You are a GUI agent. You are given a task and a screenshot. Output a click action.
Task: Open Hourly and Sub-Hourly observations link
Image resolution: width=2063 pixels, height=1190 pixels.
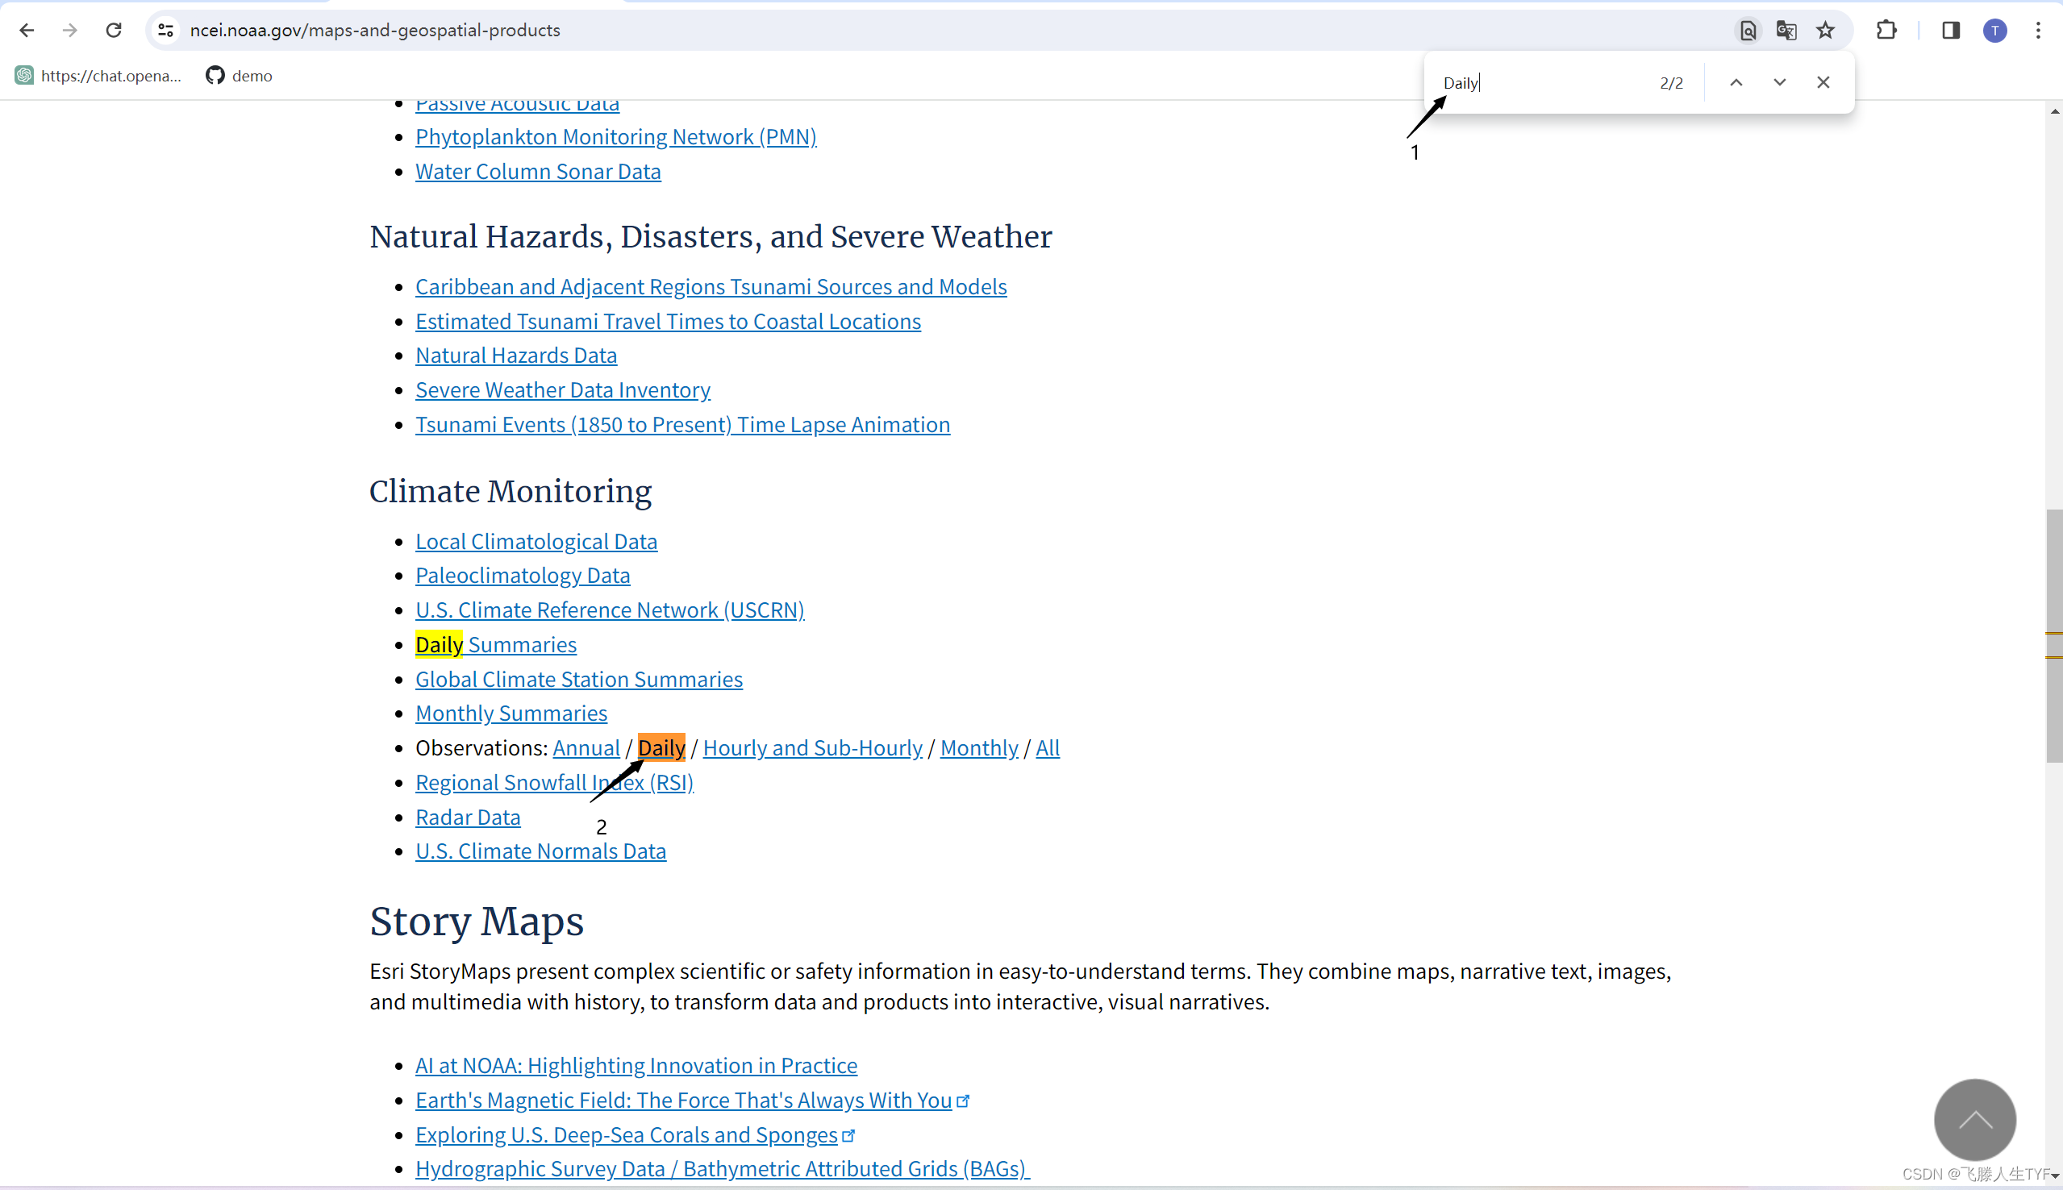[812, 748]
